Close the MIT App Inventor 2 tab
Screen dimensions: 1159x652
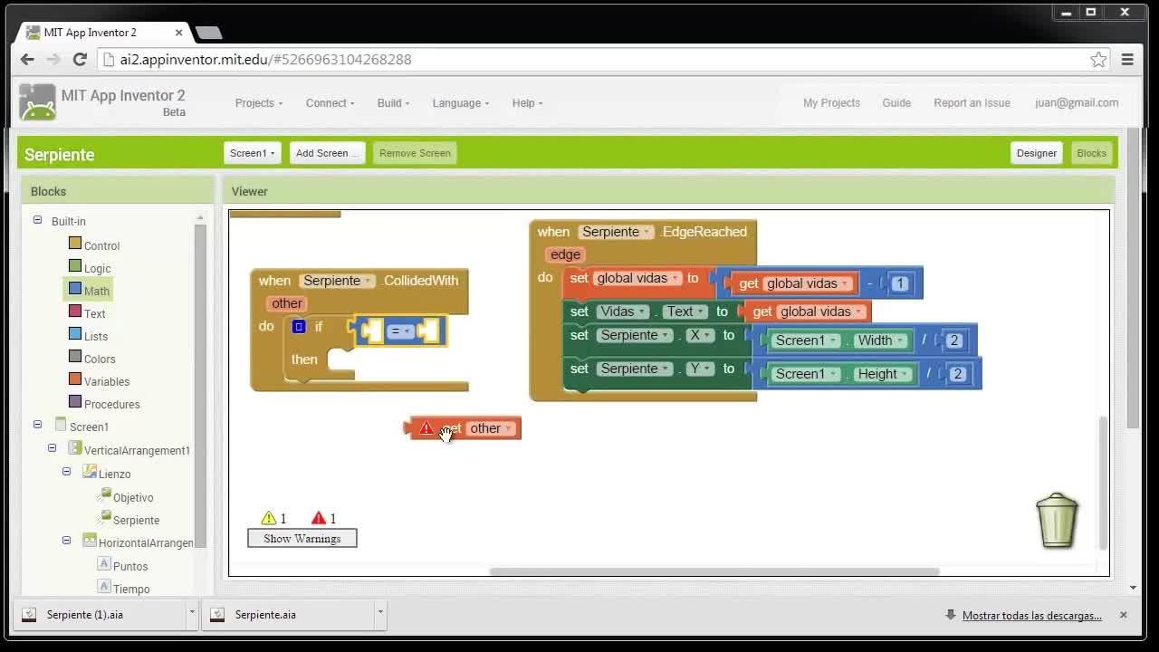178,33
